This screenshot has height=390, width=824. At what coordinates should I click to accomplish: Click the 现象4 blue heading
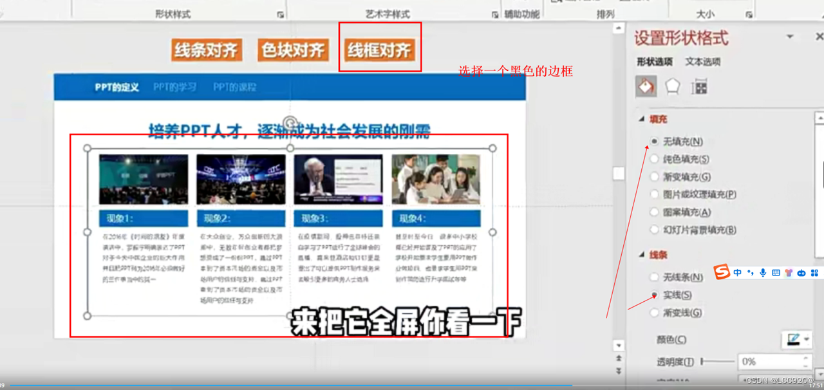(436, 218)
